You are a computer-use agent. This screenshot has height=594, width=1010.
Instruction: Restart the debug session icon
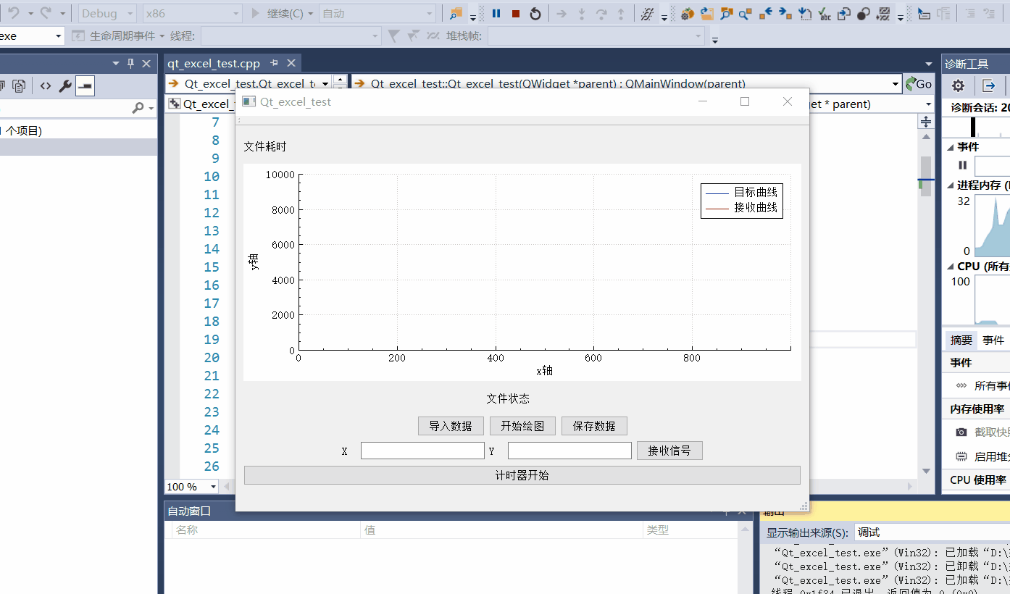pos(535,14)
